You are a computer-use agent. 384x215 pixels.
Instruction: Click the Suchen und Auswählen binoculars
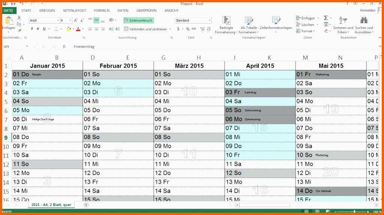363,21
